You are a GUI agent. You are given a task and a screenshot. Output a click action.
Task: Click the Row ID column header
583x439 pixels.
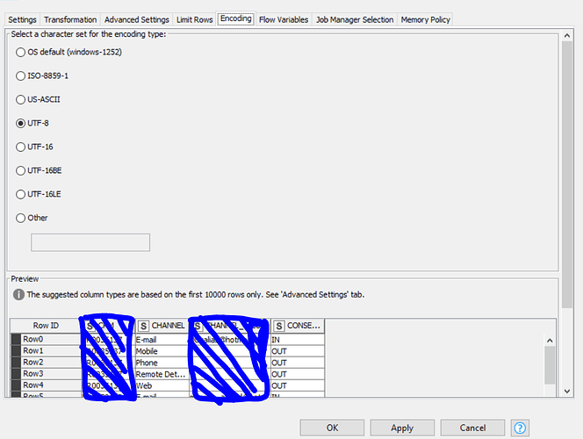click(46, 326)
